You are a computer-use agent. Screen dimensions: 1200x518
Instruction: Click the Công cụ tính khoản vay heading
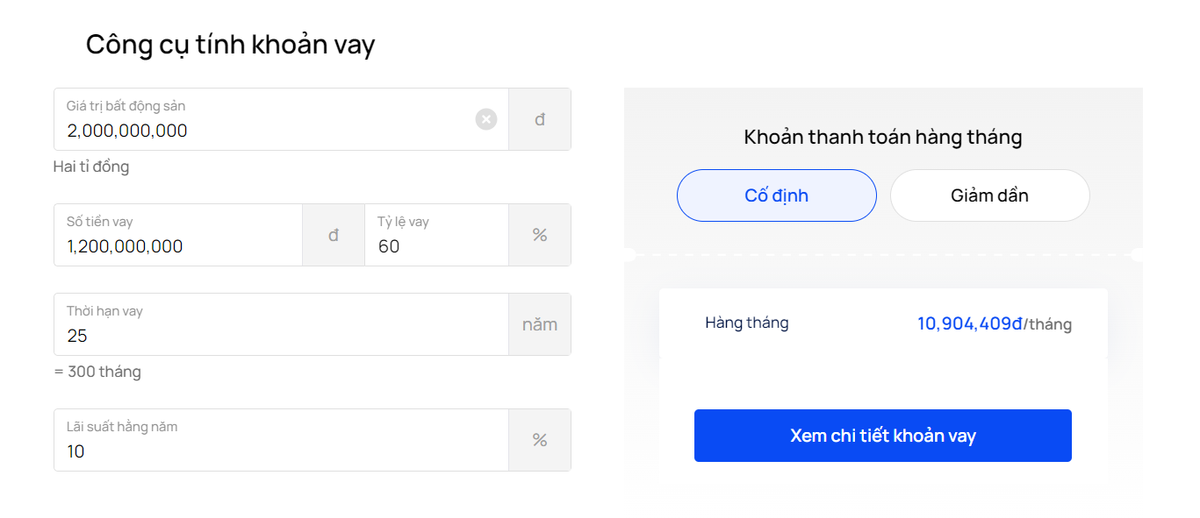pos(231,44)
